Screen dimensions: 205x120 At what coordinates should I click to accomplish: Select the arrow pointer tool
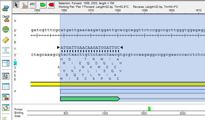click(x=17, y=5)
